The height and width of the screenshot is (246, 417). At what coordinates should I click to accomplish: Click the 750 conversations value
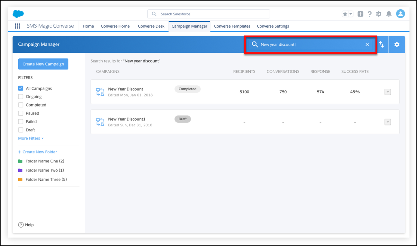pyautogui.click(x=283, y=92)
